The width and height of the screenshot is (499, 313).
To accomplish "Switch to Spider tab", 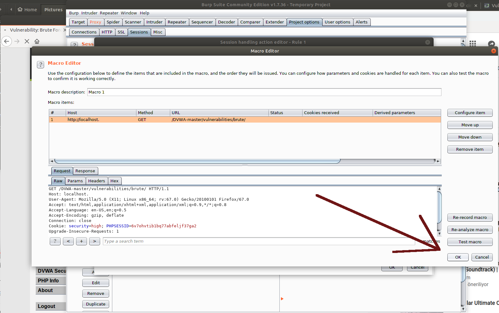I will coord(113,22).
